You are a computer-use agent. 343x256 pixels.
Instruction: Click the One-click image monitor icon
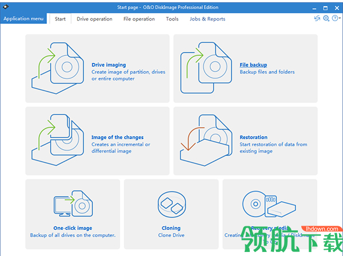[x=73, y=203]
